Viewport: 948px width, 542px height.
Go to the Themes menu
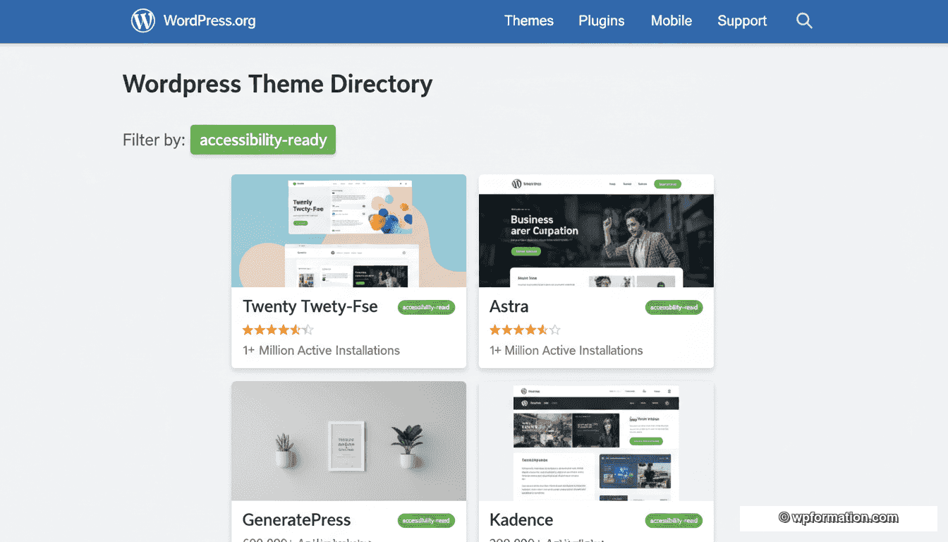click(529, 20)
